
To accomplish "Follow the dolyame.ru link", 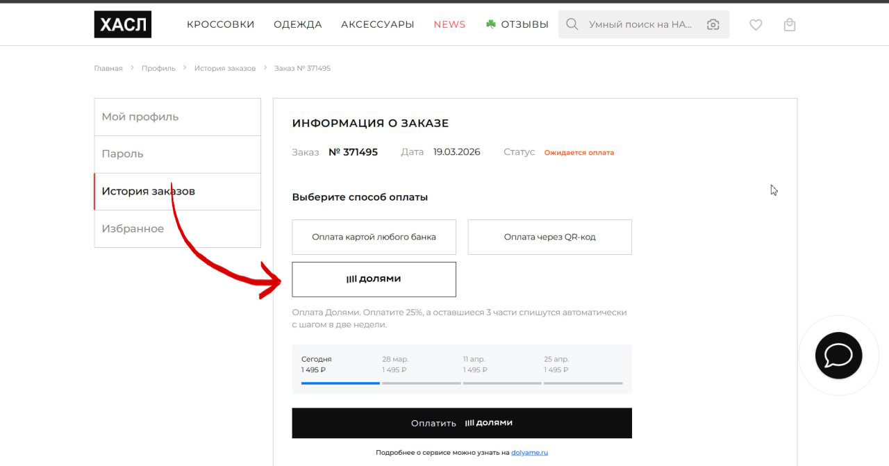I will click(x=529, y=452).
